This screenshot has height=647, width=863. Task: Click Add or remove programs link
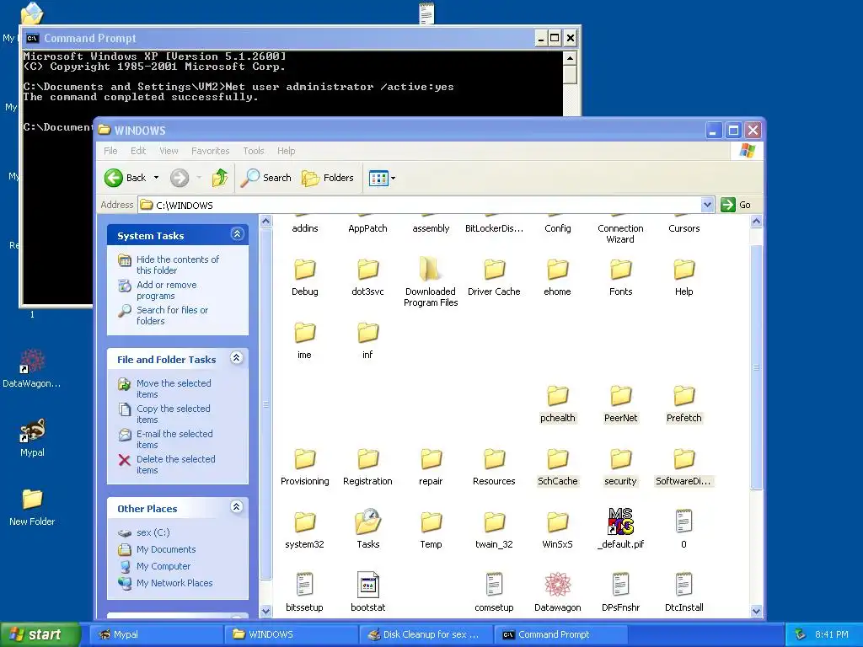(x=166, y=290)
